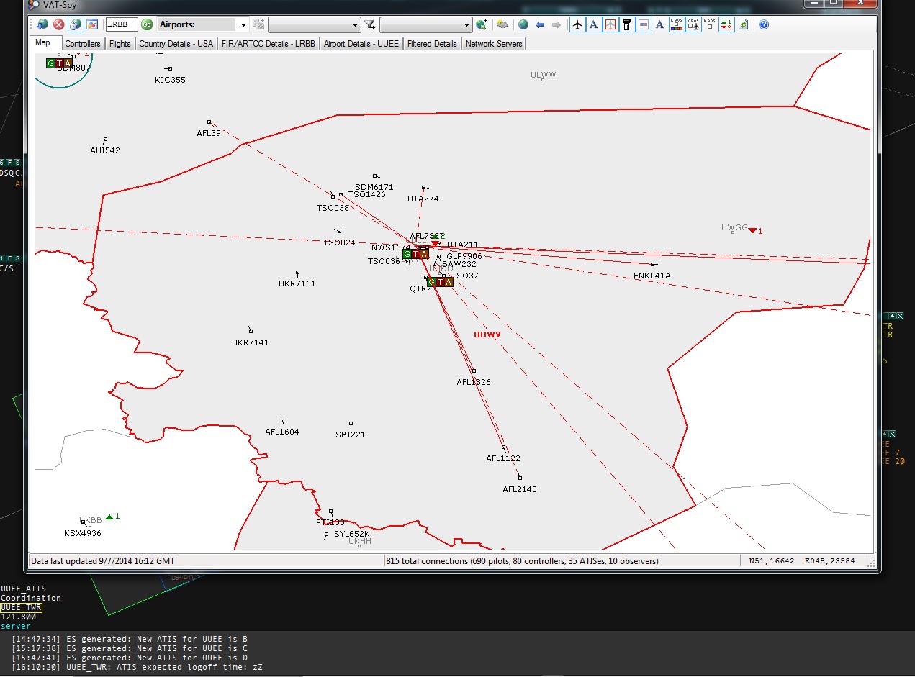Toggle the KBOS airport controllers badge icon
Screen dimensions: 915x677
pos(677,24)
